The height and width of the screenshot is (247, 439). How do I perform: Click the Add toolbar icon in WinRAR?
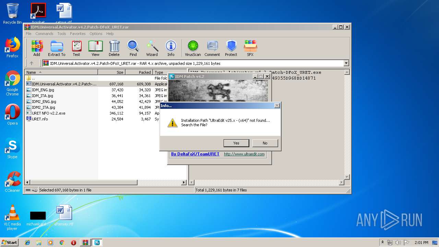pyautogui.click(x=37, y=48)
